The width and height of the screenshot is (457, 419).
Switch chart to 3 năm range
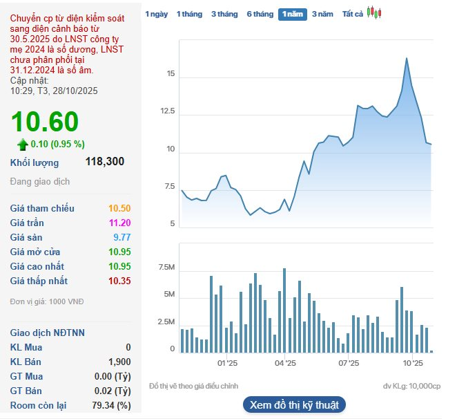coord(322,14)
